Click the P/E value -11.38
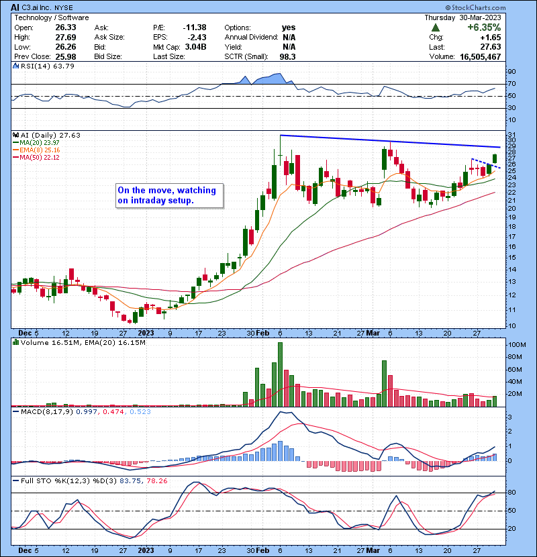Image resolution: width=537 pixels, height=557 pixels. [195, 28]
